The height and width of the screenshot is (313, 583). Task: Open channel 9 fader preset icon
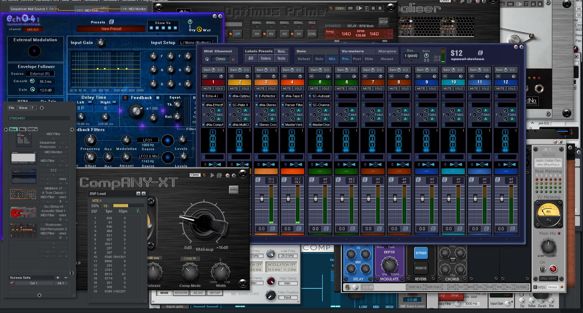[433, 229]
